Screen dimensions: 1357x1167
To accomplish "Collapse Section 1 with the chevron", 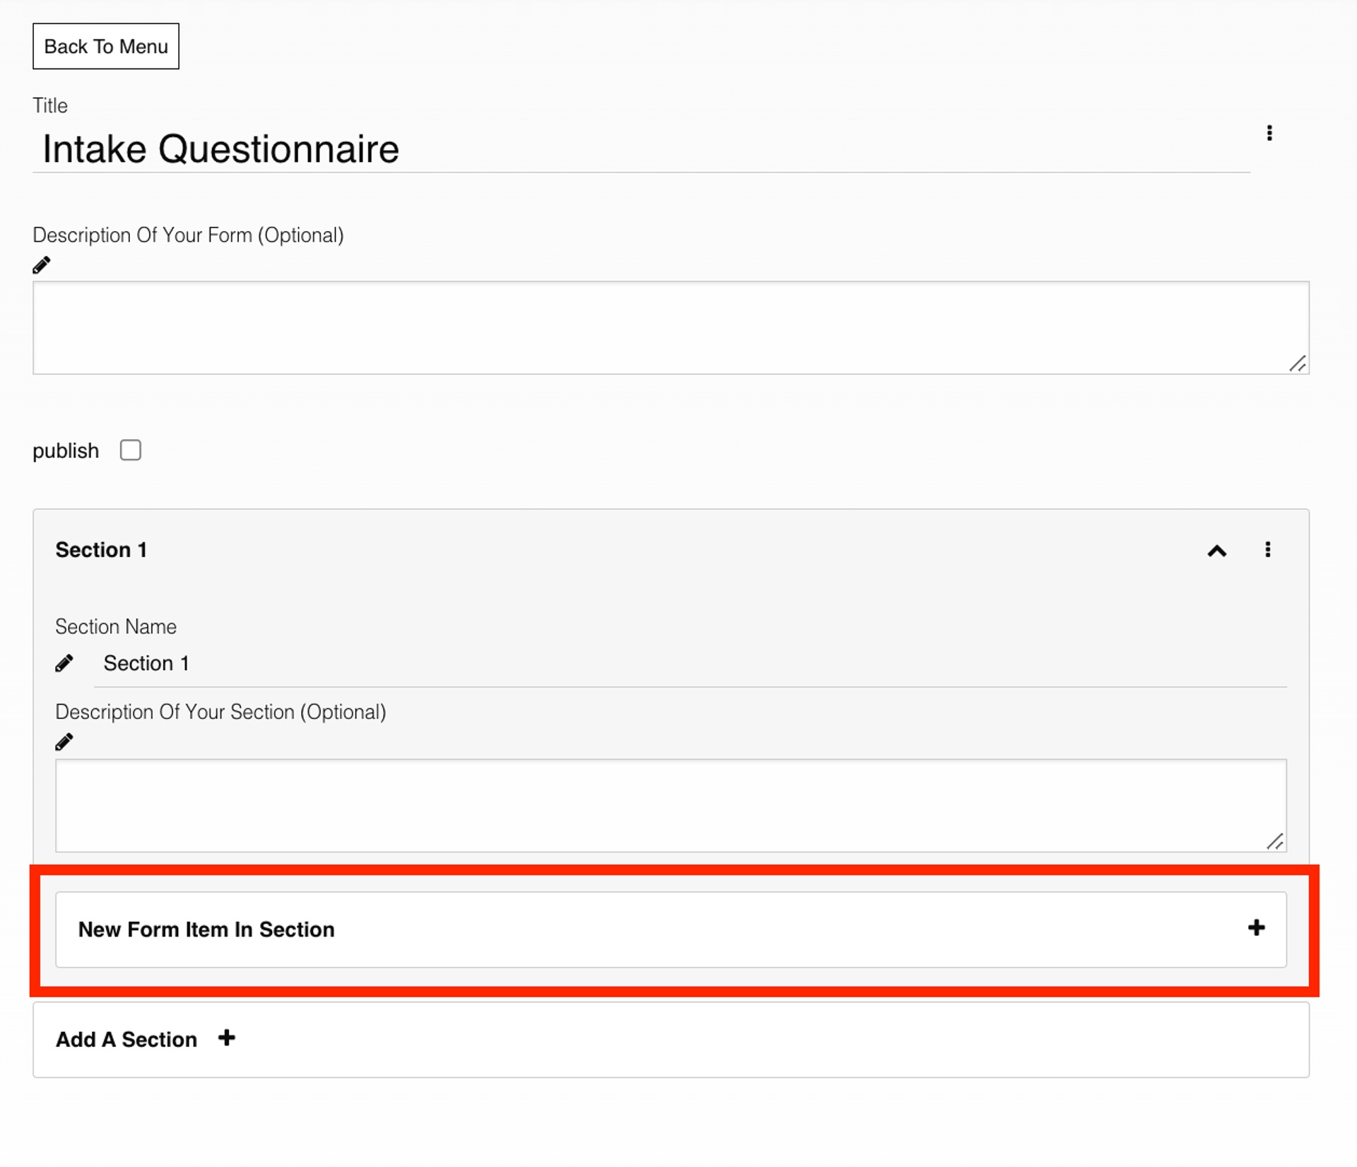I will [x=1216, y=551].
